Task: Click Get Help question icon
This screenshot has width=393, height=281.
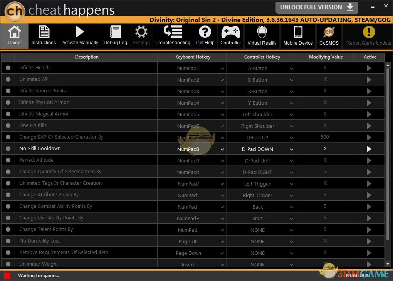Action: (x=205, y=32)
